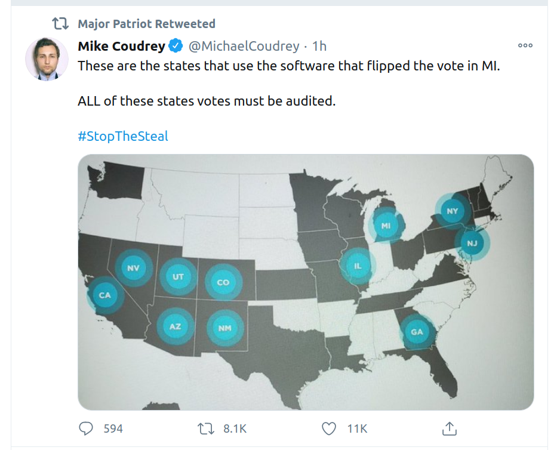Click the 594 replies count
This screenshot has width=557, height=450.
[x=113, y=428]
